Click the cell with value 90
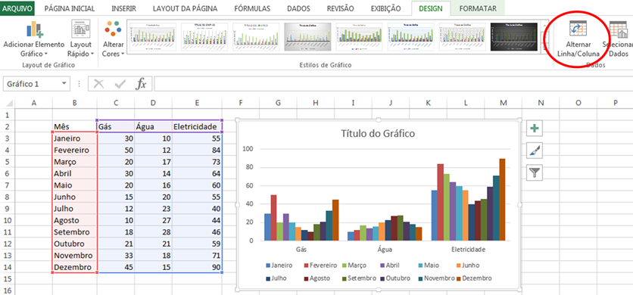Image resolution: width=633 pixels, height=295 pixels. point(197,267)
